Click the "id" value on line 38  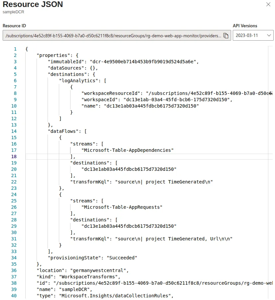click(x=163, y=283)
